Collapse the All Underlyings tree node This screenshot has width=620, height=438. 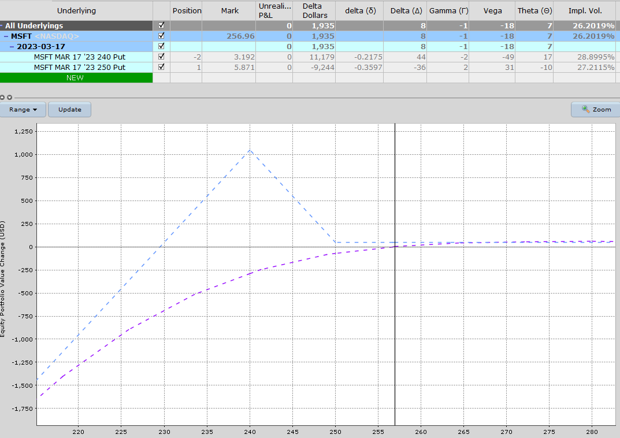[x=2, y=25]
